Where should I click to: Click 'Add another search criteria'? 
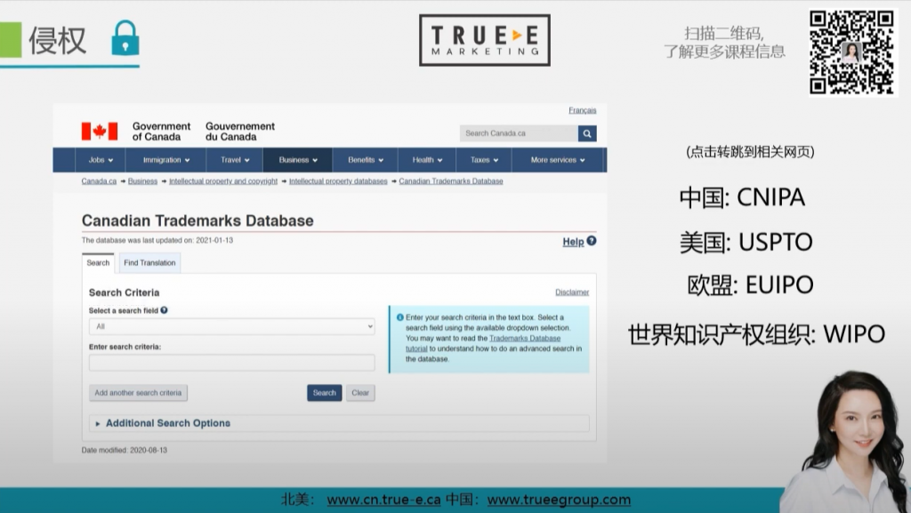[138, 392]
